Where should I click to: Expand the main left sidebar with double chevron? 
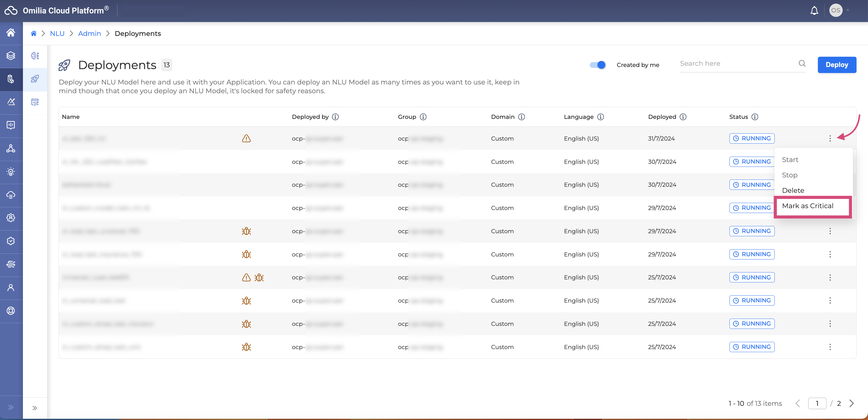(11, 407)
